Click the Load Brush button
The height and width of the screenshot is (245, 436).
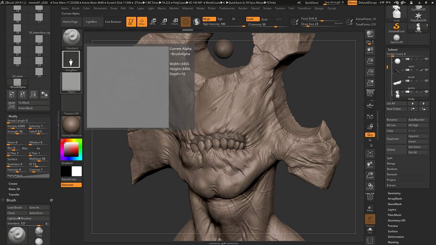coord(17,208)
